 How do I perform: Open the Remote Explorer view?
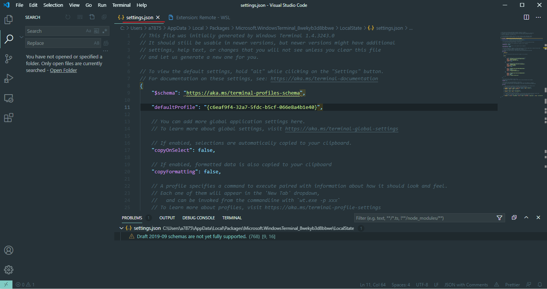[x=8, y=98]
